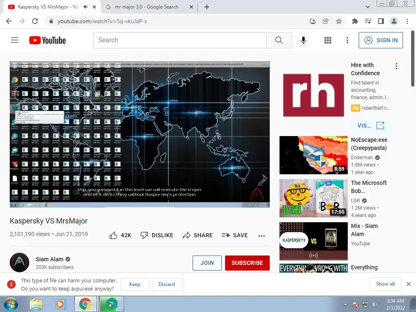Open the Chrome extensions puzzle icon

click(x=355, y=21)
